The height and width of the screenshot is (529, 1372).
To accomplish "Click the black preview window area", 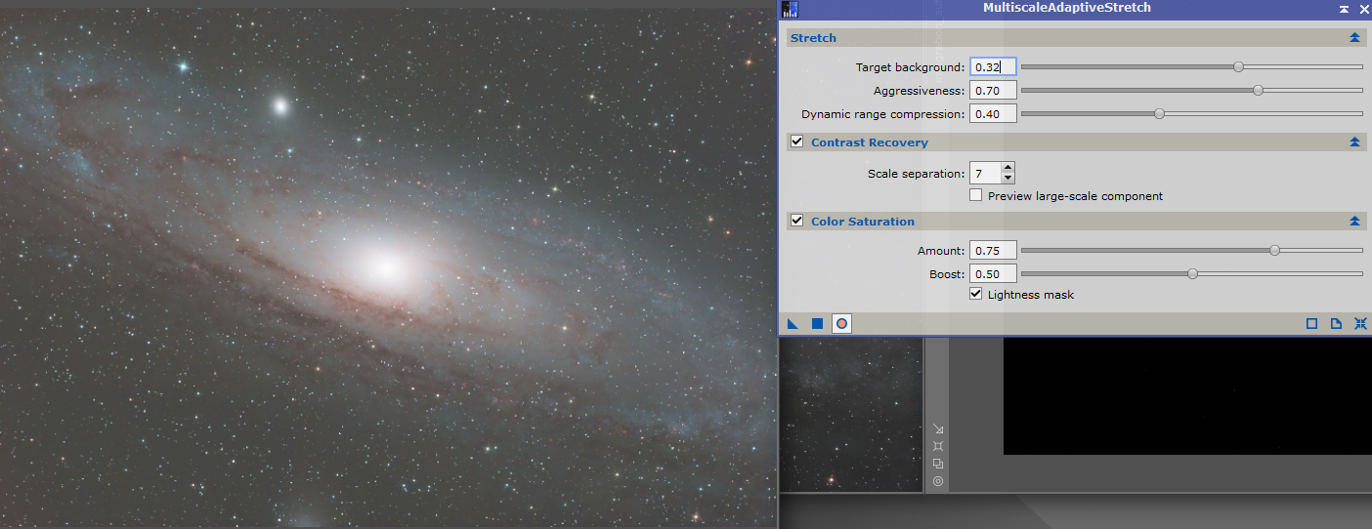I will click(x=1187, y=395).
